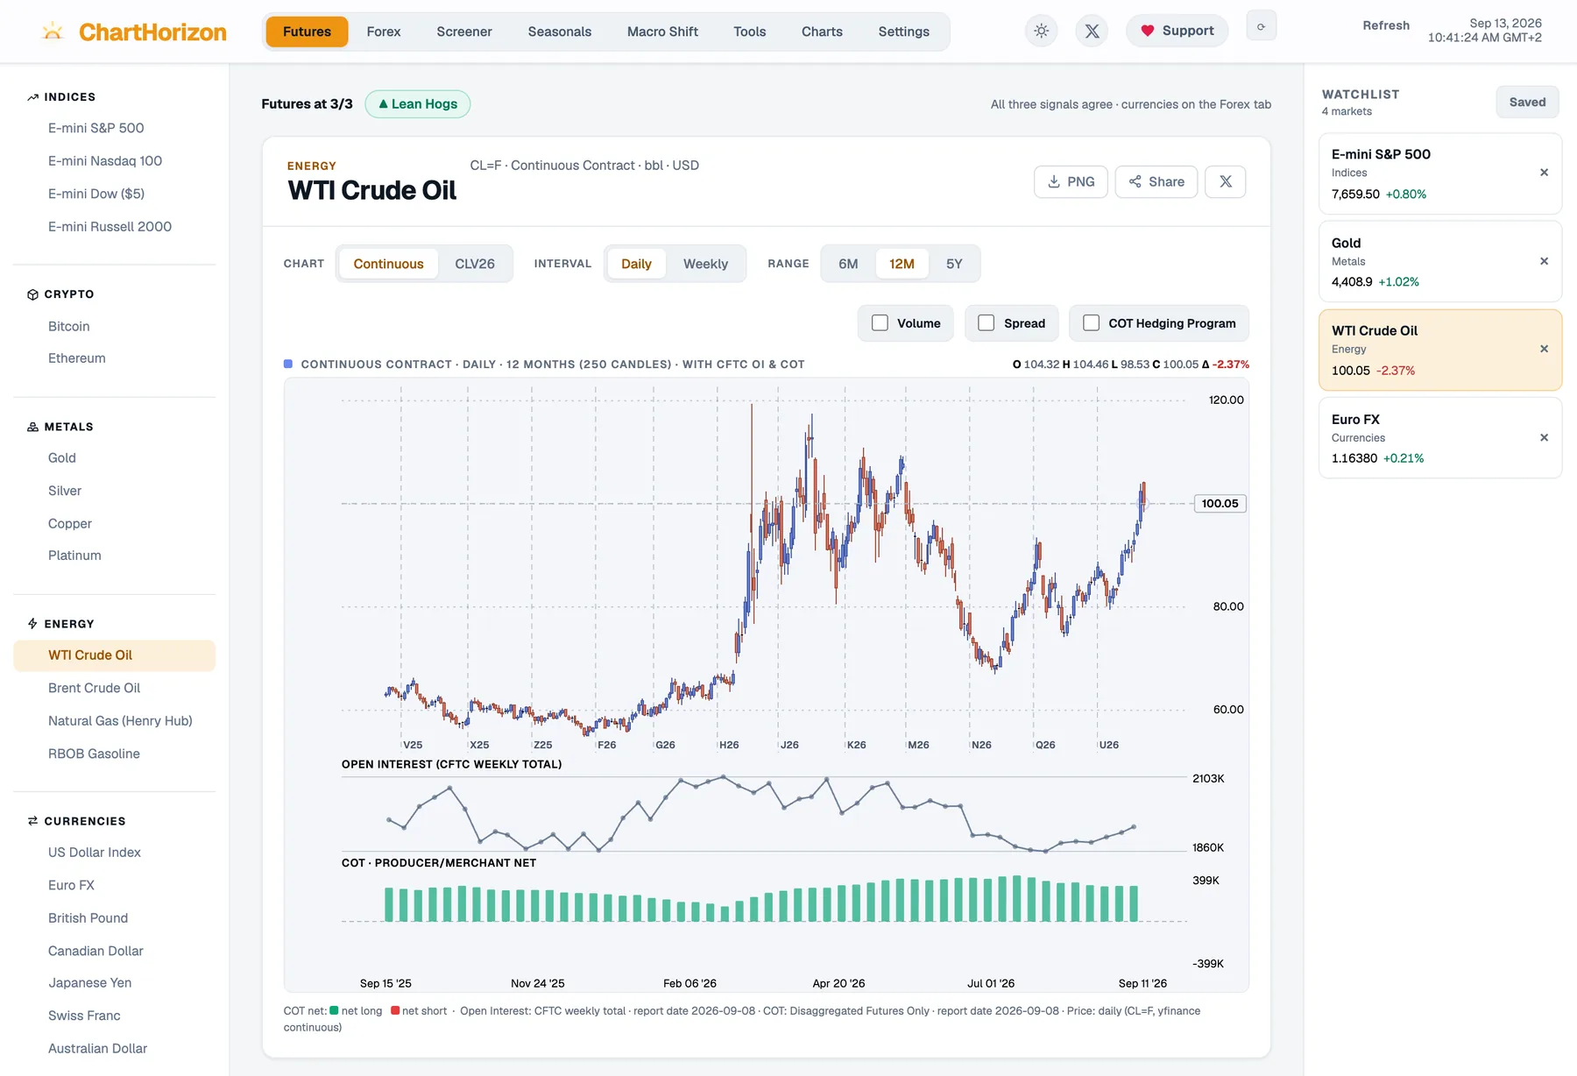Remove WTI Crude Oil from watchlist
This screenshot has height=1076, width=1577.
(x=1544, y=349)
